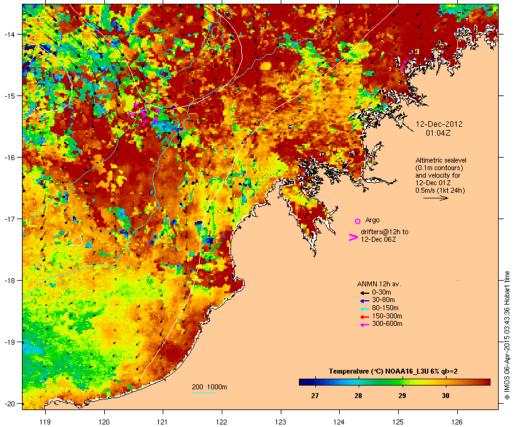This screenshot has width=515, height=427.
Task: Click the '0-30m' depth label
Action: [381, 293]
